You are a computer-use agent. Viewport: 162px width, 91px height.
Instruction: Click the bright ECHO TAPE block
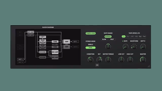[x=43, y=41]
